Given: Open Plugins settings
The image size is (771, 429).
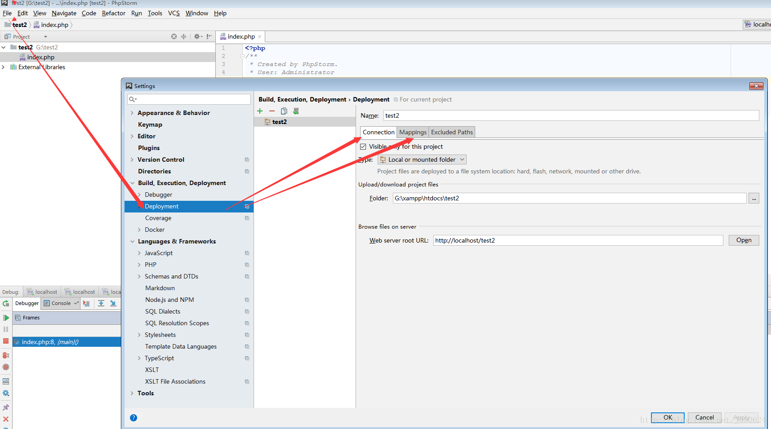Looking at the screenshot, I should click(149, 148).
